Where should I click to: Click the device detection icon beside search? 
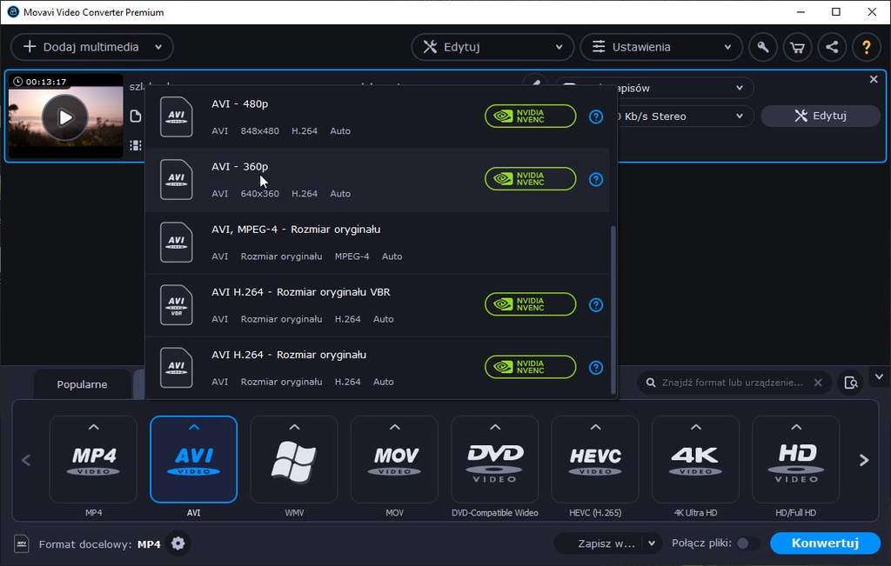pos(851,383)
